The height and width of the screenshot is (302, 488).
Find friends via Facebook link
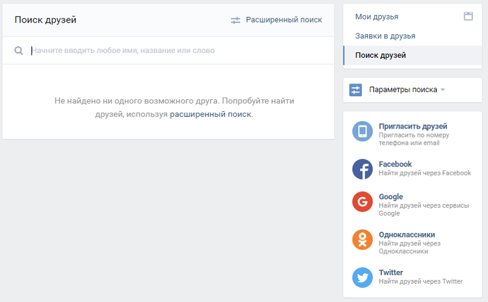click(395, 164)
